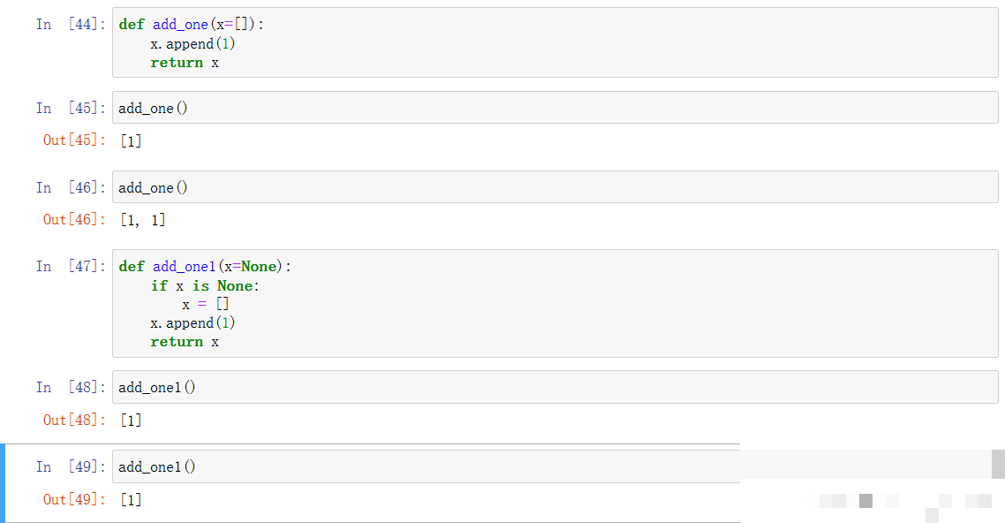The image size is (1005, 523).
Task: Click the [1] output of cell 49
Action: pos(131,500)
